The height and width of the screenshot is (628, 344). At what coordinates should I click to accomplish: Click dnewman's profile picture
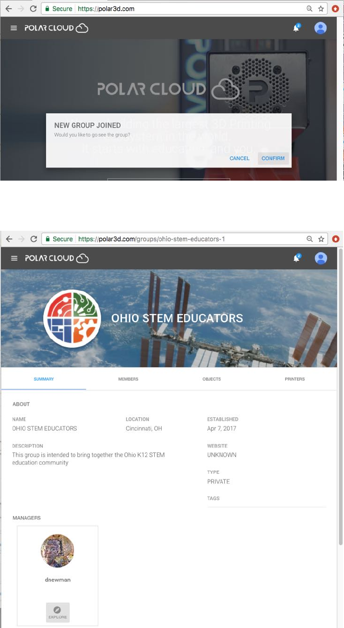(x=57, y=551)
